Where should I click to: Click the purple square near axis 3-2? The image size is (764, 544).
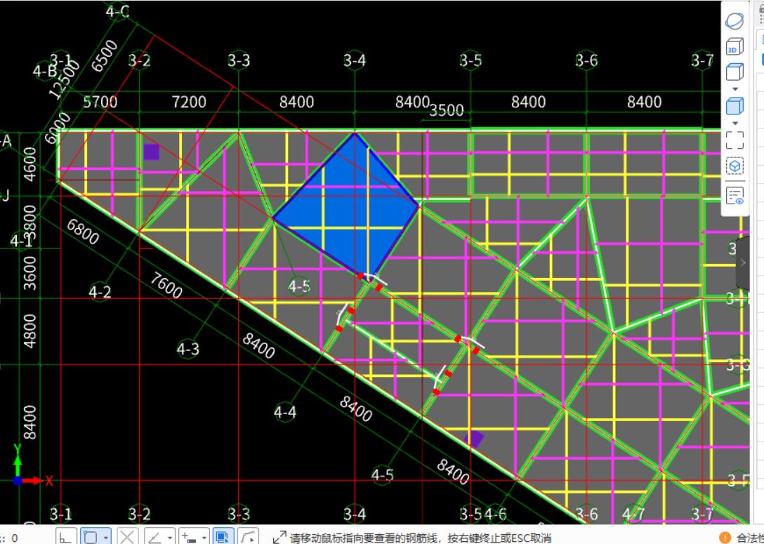[x=152, y=152]
